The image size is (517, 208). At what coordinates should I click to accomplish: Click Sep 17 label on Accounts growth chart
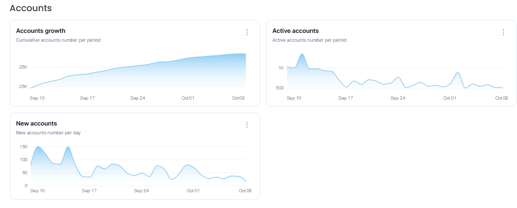coord(87,98)
